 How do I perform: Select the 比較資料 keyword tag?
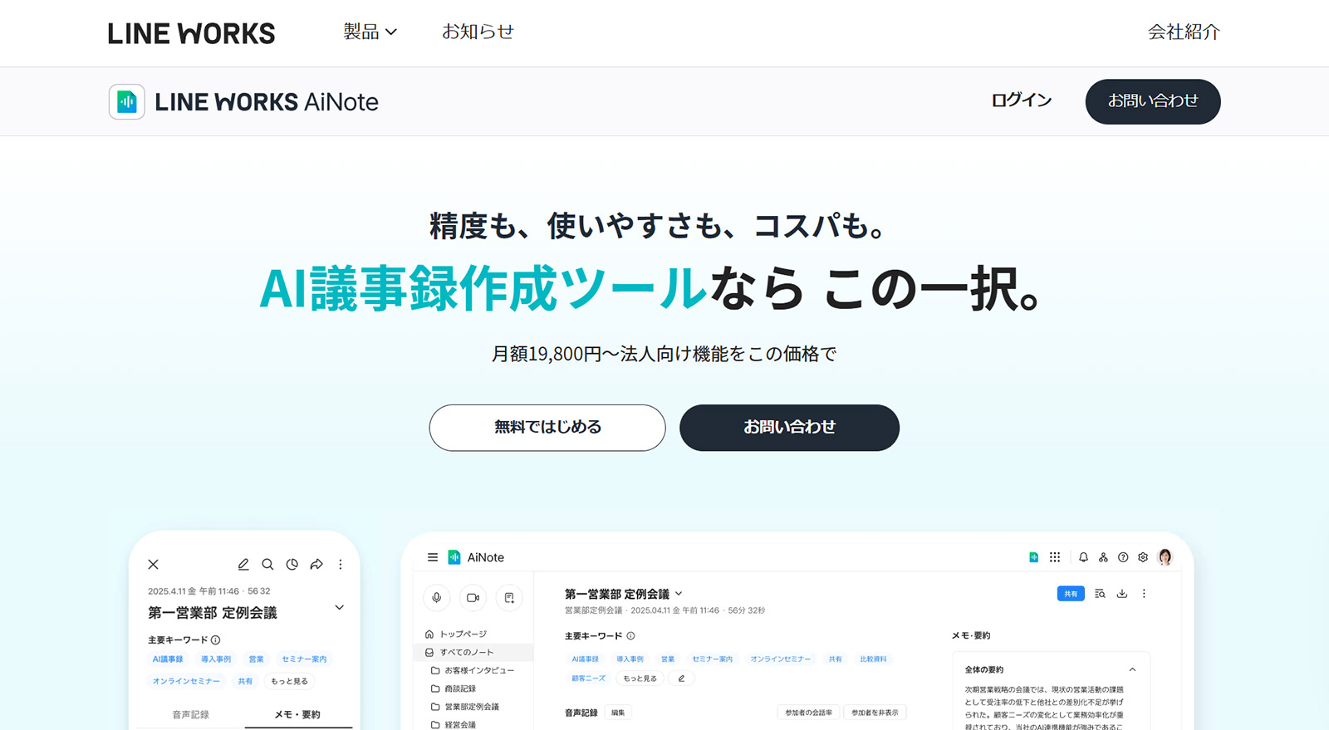click(x=873, y=659)
